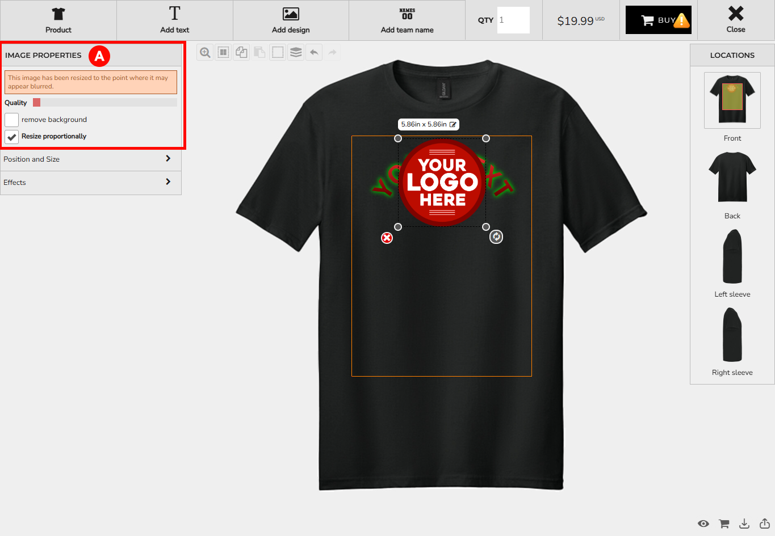Click the red Quality bar indicator
775x536 pixels.
click(37, 103)
